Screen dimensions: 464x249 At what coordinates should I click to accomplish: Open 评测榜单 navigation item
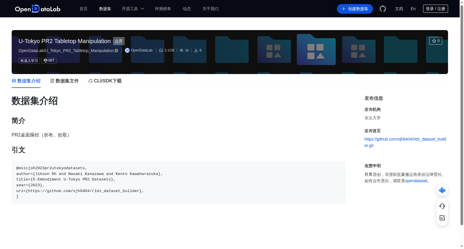pyautogui.click(x=163, y=9)
